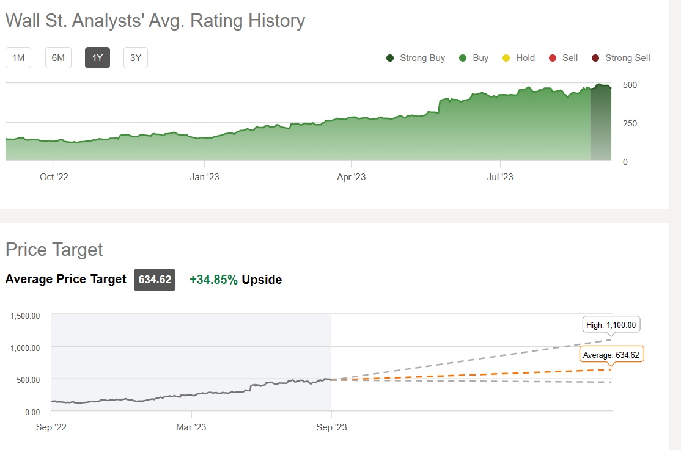
Task: Toggle the red Sell legend dot
Action: point(553,58)
